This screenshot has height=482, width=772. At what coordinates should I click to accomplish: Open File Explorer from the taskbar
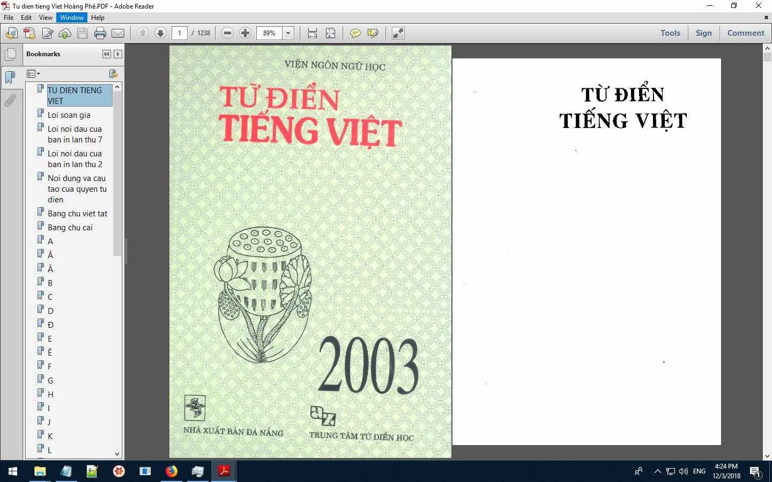[x=40, y=471]
